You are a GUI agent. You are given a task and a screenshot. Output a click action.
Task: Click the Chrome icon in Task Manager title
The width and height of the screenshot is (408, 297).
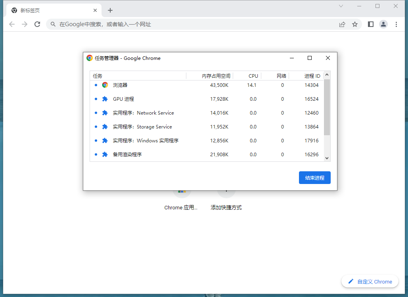tap(90, 58)
